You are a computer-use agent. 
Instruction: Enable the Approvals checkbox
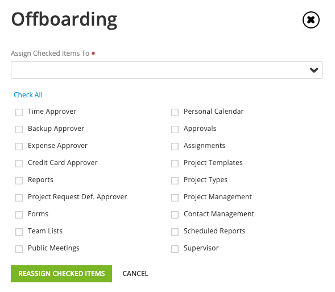(x=175, y=129)
